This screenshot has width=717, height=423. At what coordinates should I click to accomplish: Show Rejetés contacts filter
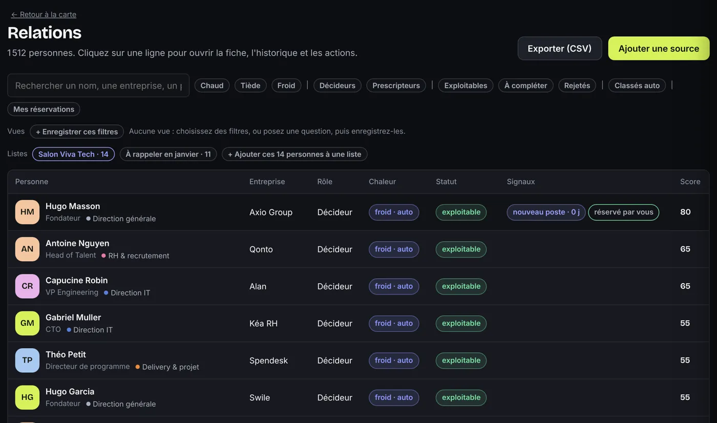577,86
